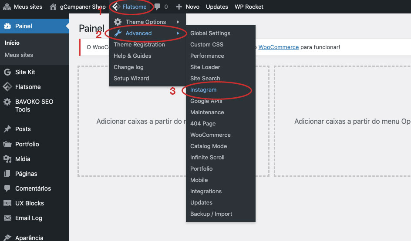
Task: Click the gCampaner Shop home icon
Action: pyautogui.click(x=53, y=7)
